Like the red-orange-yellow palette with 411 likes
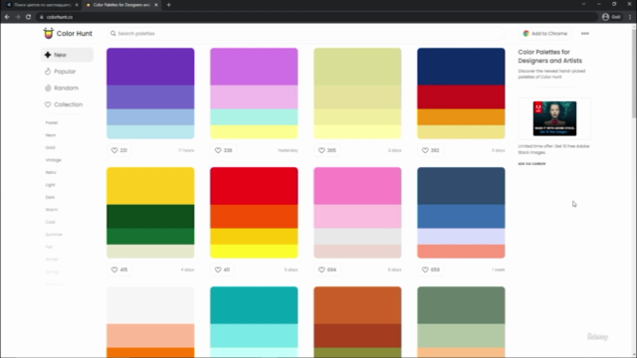Viewport: 637px width, 358px height. [x=222, y=269]
